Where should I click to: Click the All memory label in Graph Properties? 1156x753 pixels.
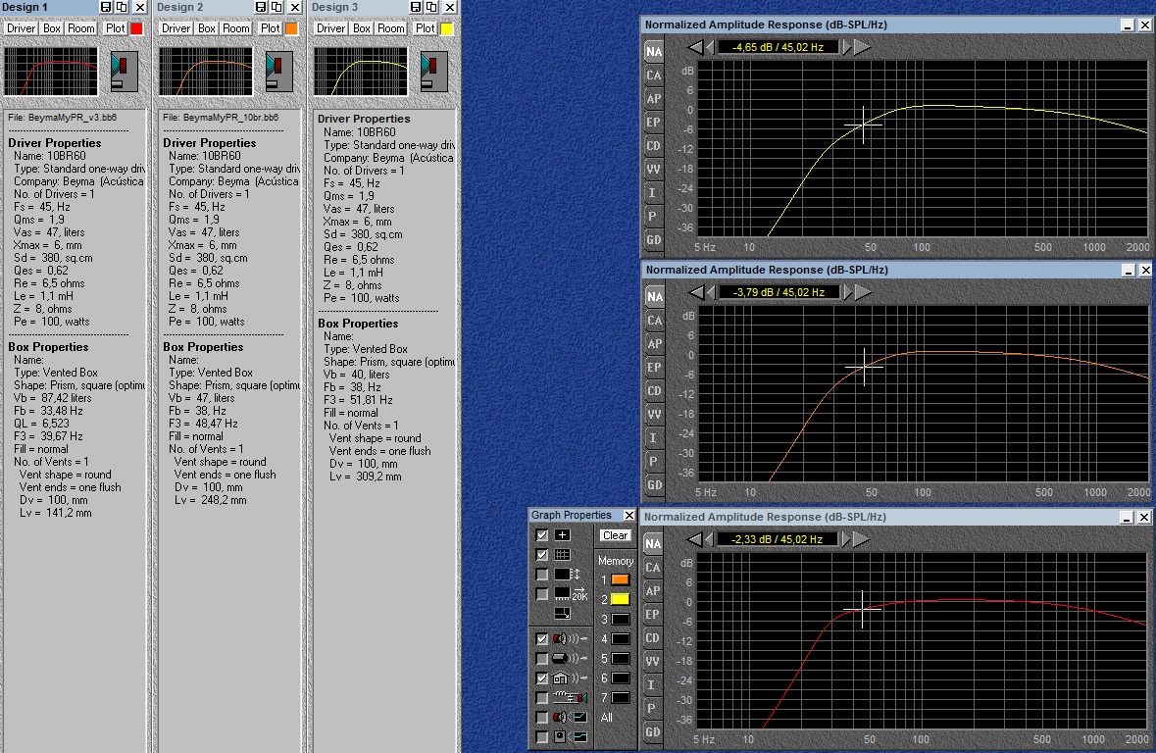click(x=607, y=717)
